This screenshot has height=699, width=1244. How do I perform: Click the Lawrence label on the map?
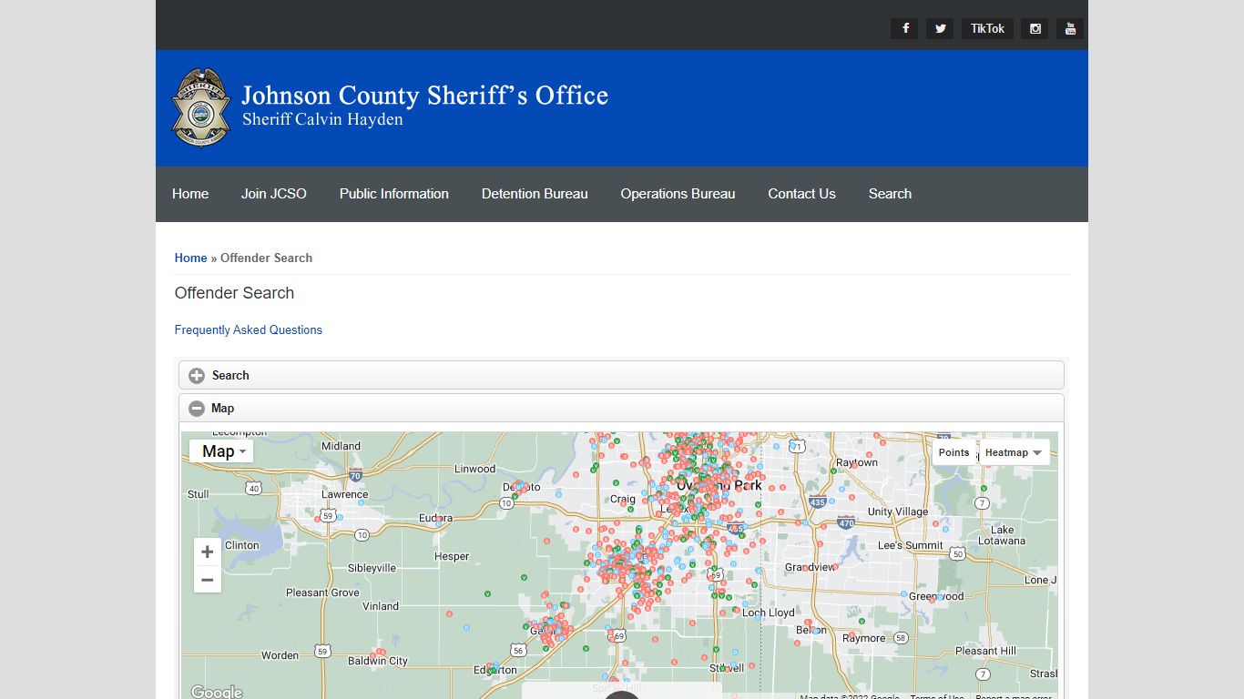345,494
